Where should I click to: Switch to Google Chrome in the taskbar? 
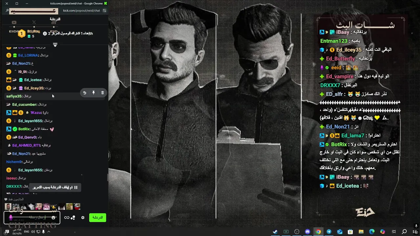(318, 231)
